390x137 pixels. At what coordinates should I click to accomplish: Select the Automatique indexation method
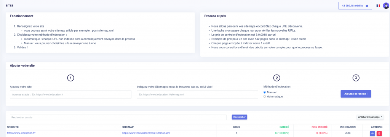coord(265,97)
